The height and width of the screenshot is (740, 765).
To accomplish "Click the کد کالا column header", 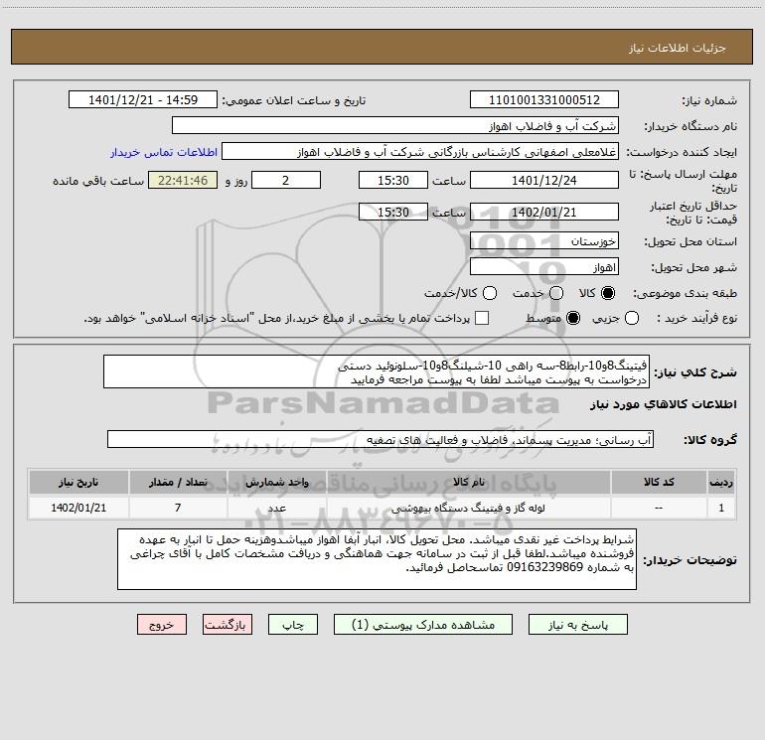I will (x=659, y=483).
